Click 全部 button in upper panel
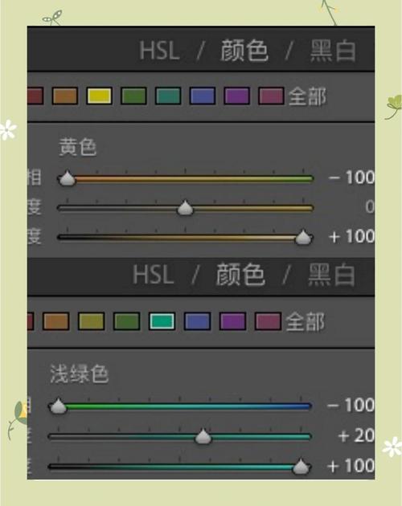Image resolution: width=402 pixels, height=506 pixels. pos(307,96)
